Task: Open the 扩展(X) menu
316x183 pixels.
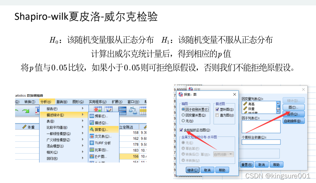Action: tap(117, 102)
